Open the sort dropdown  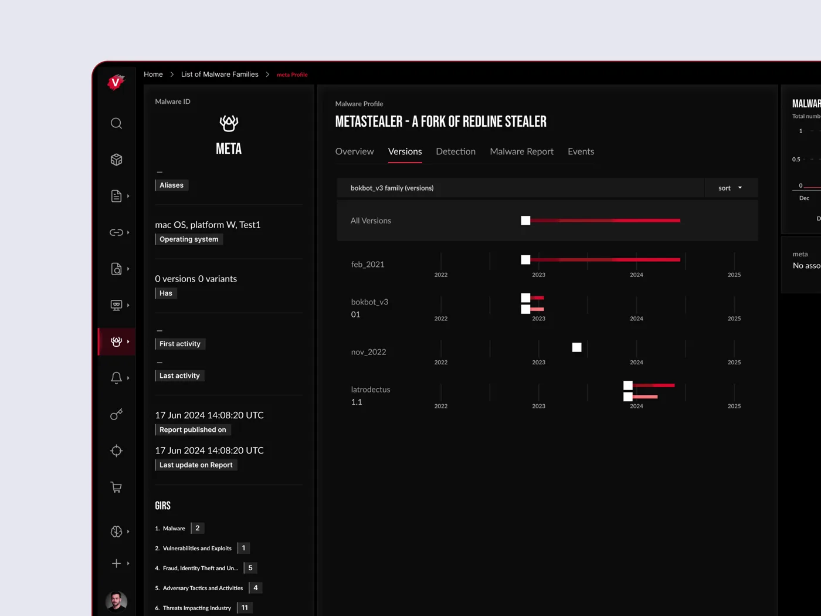(731, 188)
